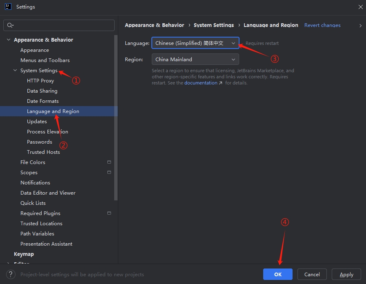Click the File Colors project-level icon
Screen dimensions: 366x284
click(x=109, y=162)
